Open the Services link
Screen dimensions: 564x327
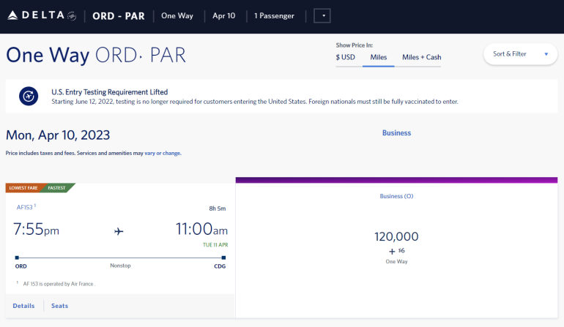coord(86,153)
